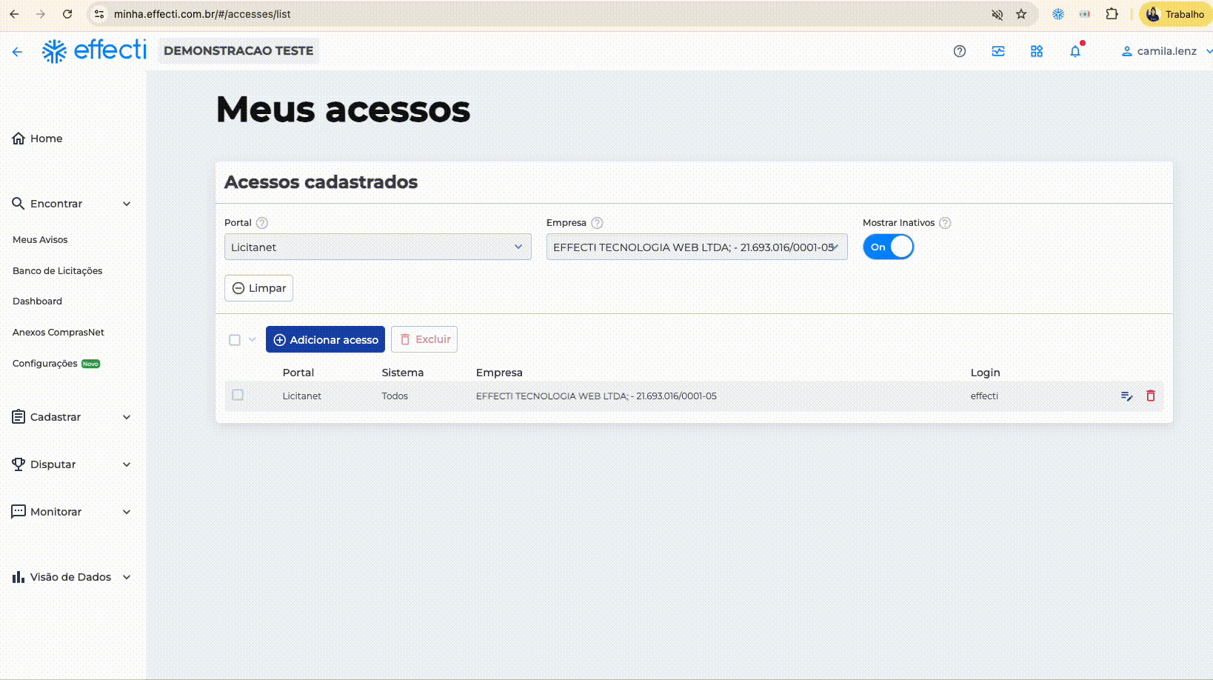Viewport: 1213px width, 680px height.
Task: Click the muted tab audio icon
Action: coord(998,14)
